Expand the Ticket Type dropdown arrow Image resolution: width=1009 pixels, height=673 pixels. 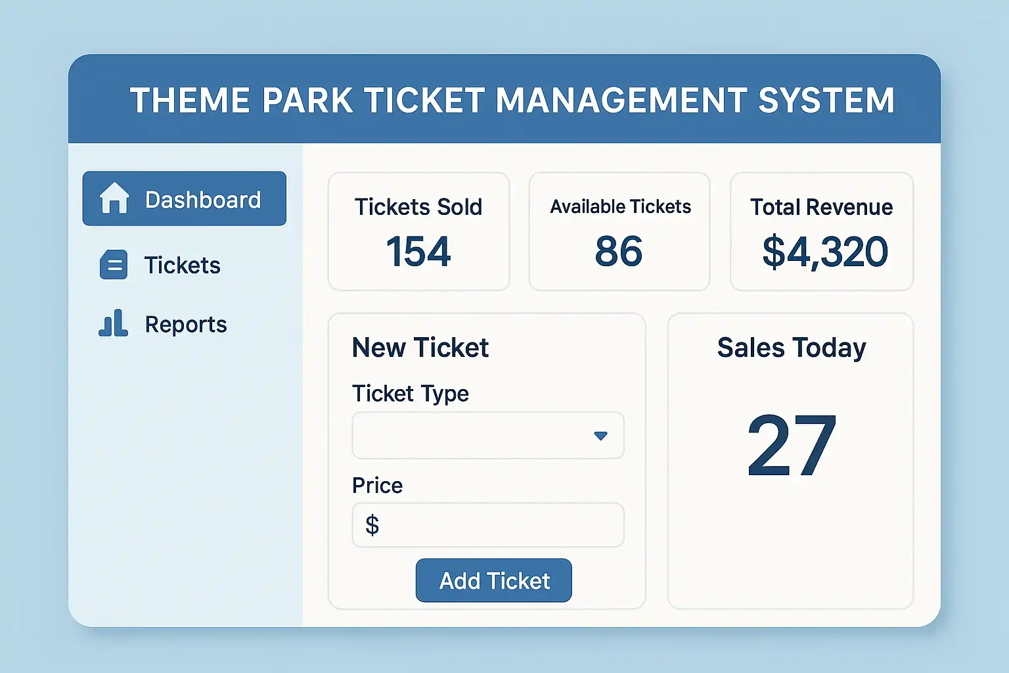[x=600, y=436]
